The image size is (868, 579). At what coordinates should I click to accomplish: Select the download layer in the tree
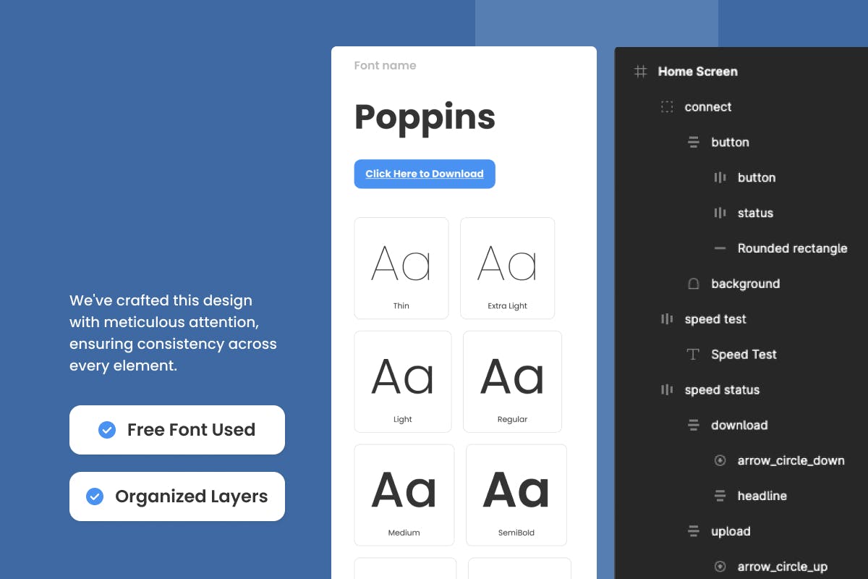click(x=739, y=426)
